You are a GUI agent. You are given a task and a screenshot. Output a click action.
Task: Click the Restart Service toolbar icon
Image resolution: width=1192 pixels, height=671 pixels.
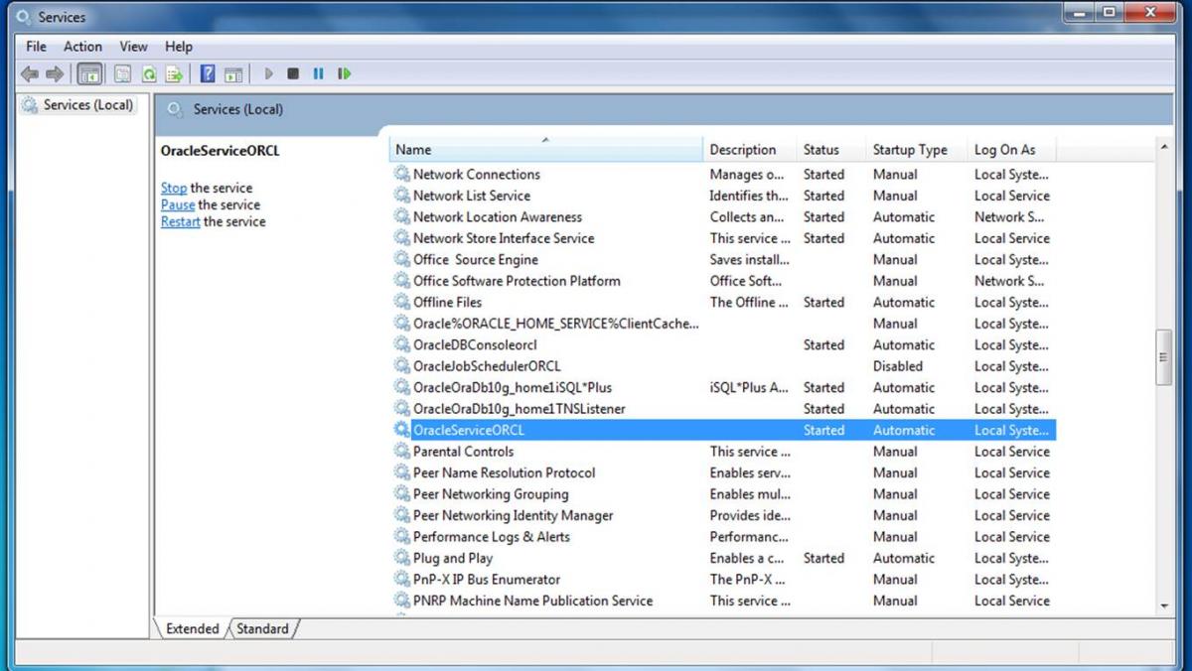pos(344,73)
